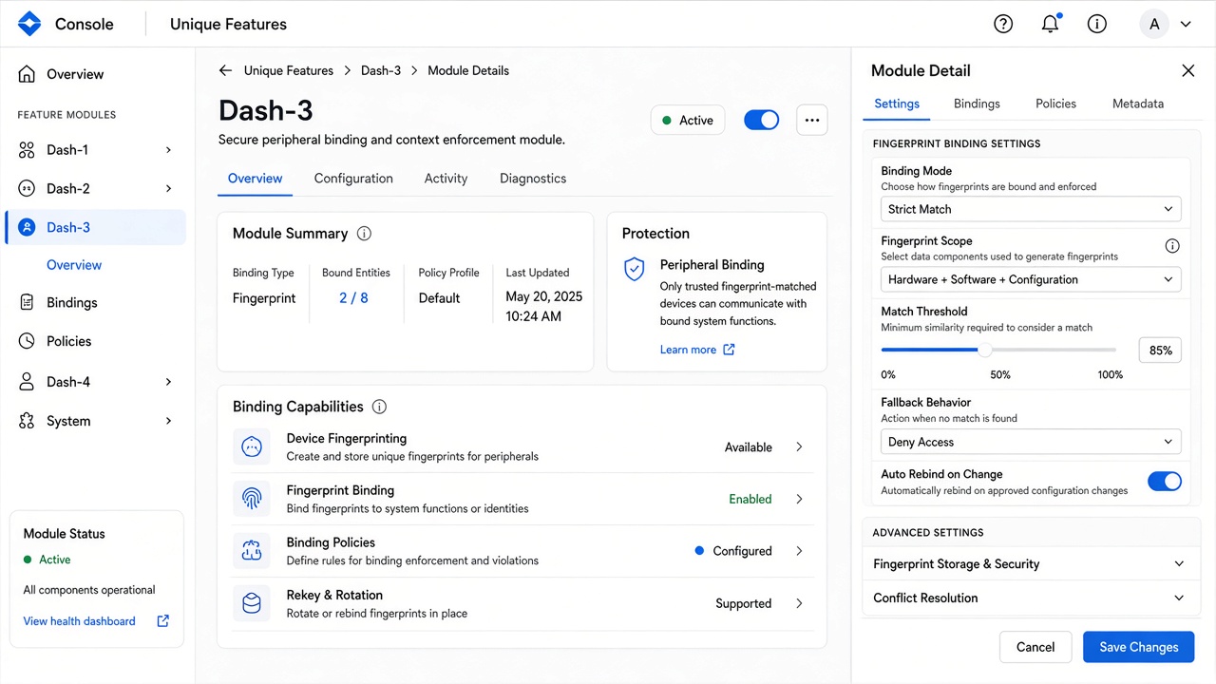Switch to the Diagnostics tab
The image size is (1216, 684).
[x=533, y=179]
